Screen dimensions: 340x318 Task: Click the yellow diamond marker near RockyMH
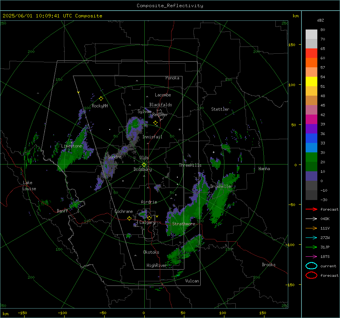tap(101, 99)
